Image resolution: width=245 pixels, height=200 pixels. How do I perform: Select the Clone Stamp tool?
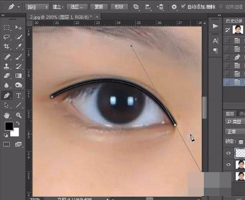click(x=6, y=67)
